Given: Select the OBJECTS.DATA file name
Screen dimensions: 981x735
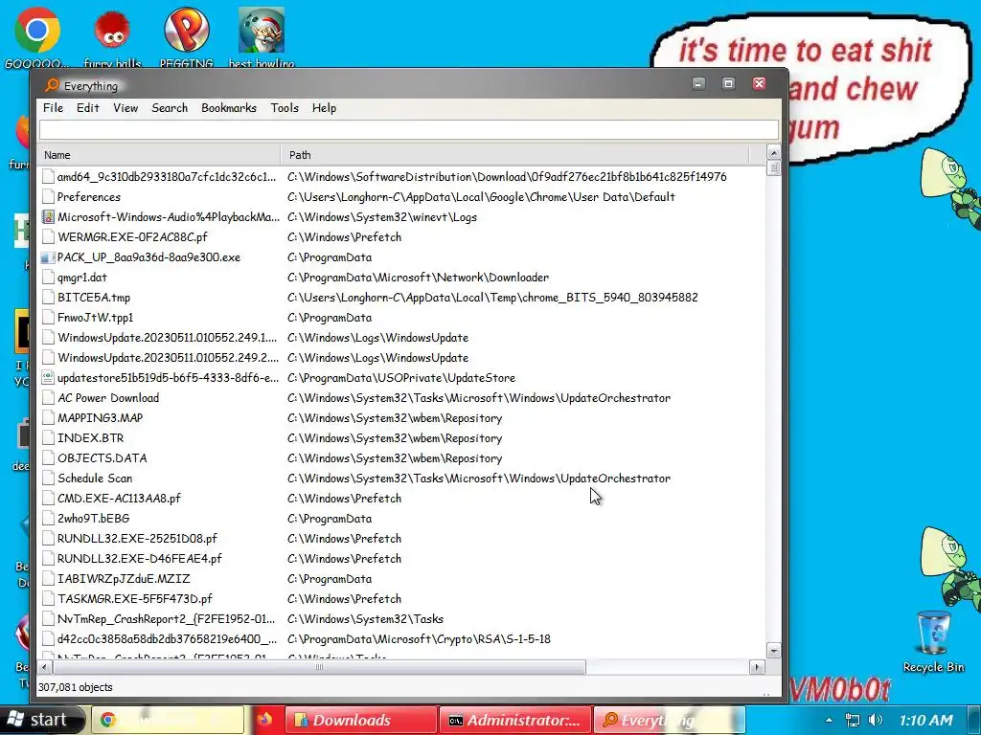Looking at the screenshot, I should (102, 458).
